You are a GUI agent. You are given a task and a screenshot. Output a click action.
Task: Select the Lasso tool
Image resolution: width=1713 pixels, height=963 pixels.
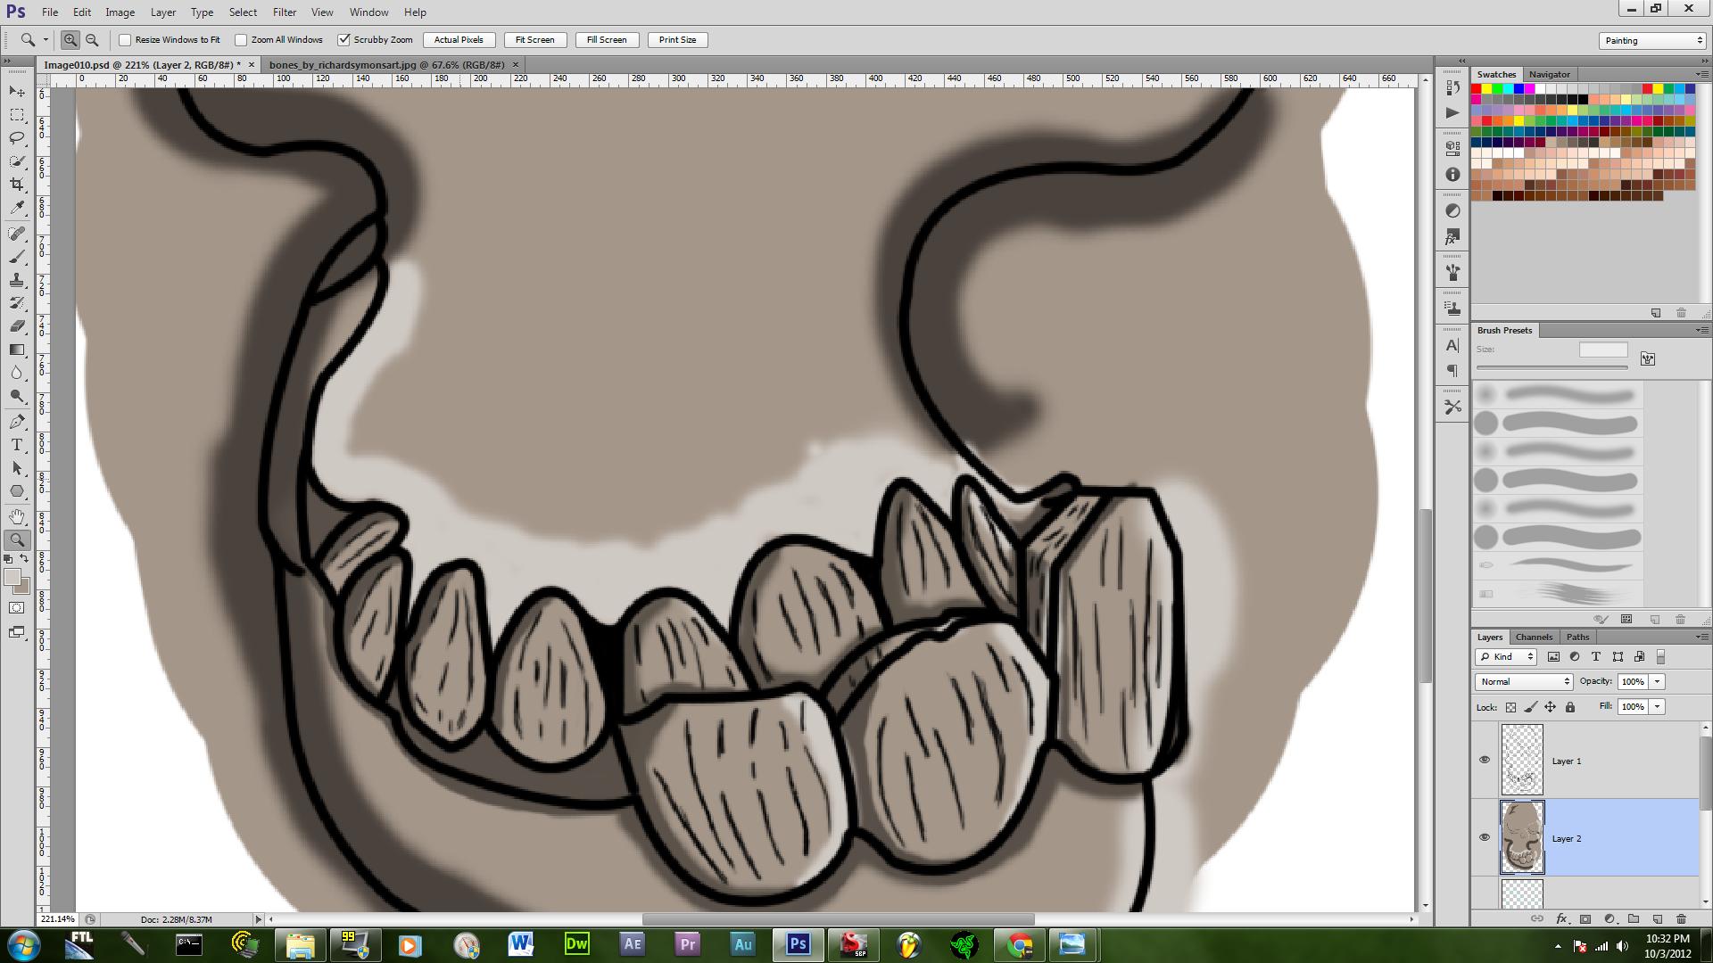tap(17, 138)
